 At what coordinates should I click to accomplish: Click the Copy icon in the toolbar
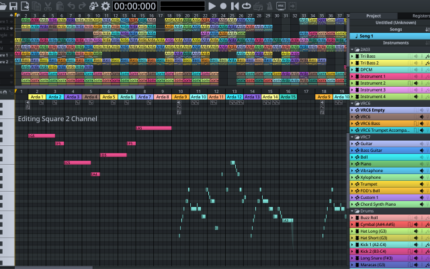[36, 6]
